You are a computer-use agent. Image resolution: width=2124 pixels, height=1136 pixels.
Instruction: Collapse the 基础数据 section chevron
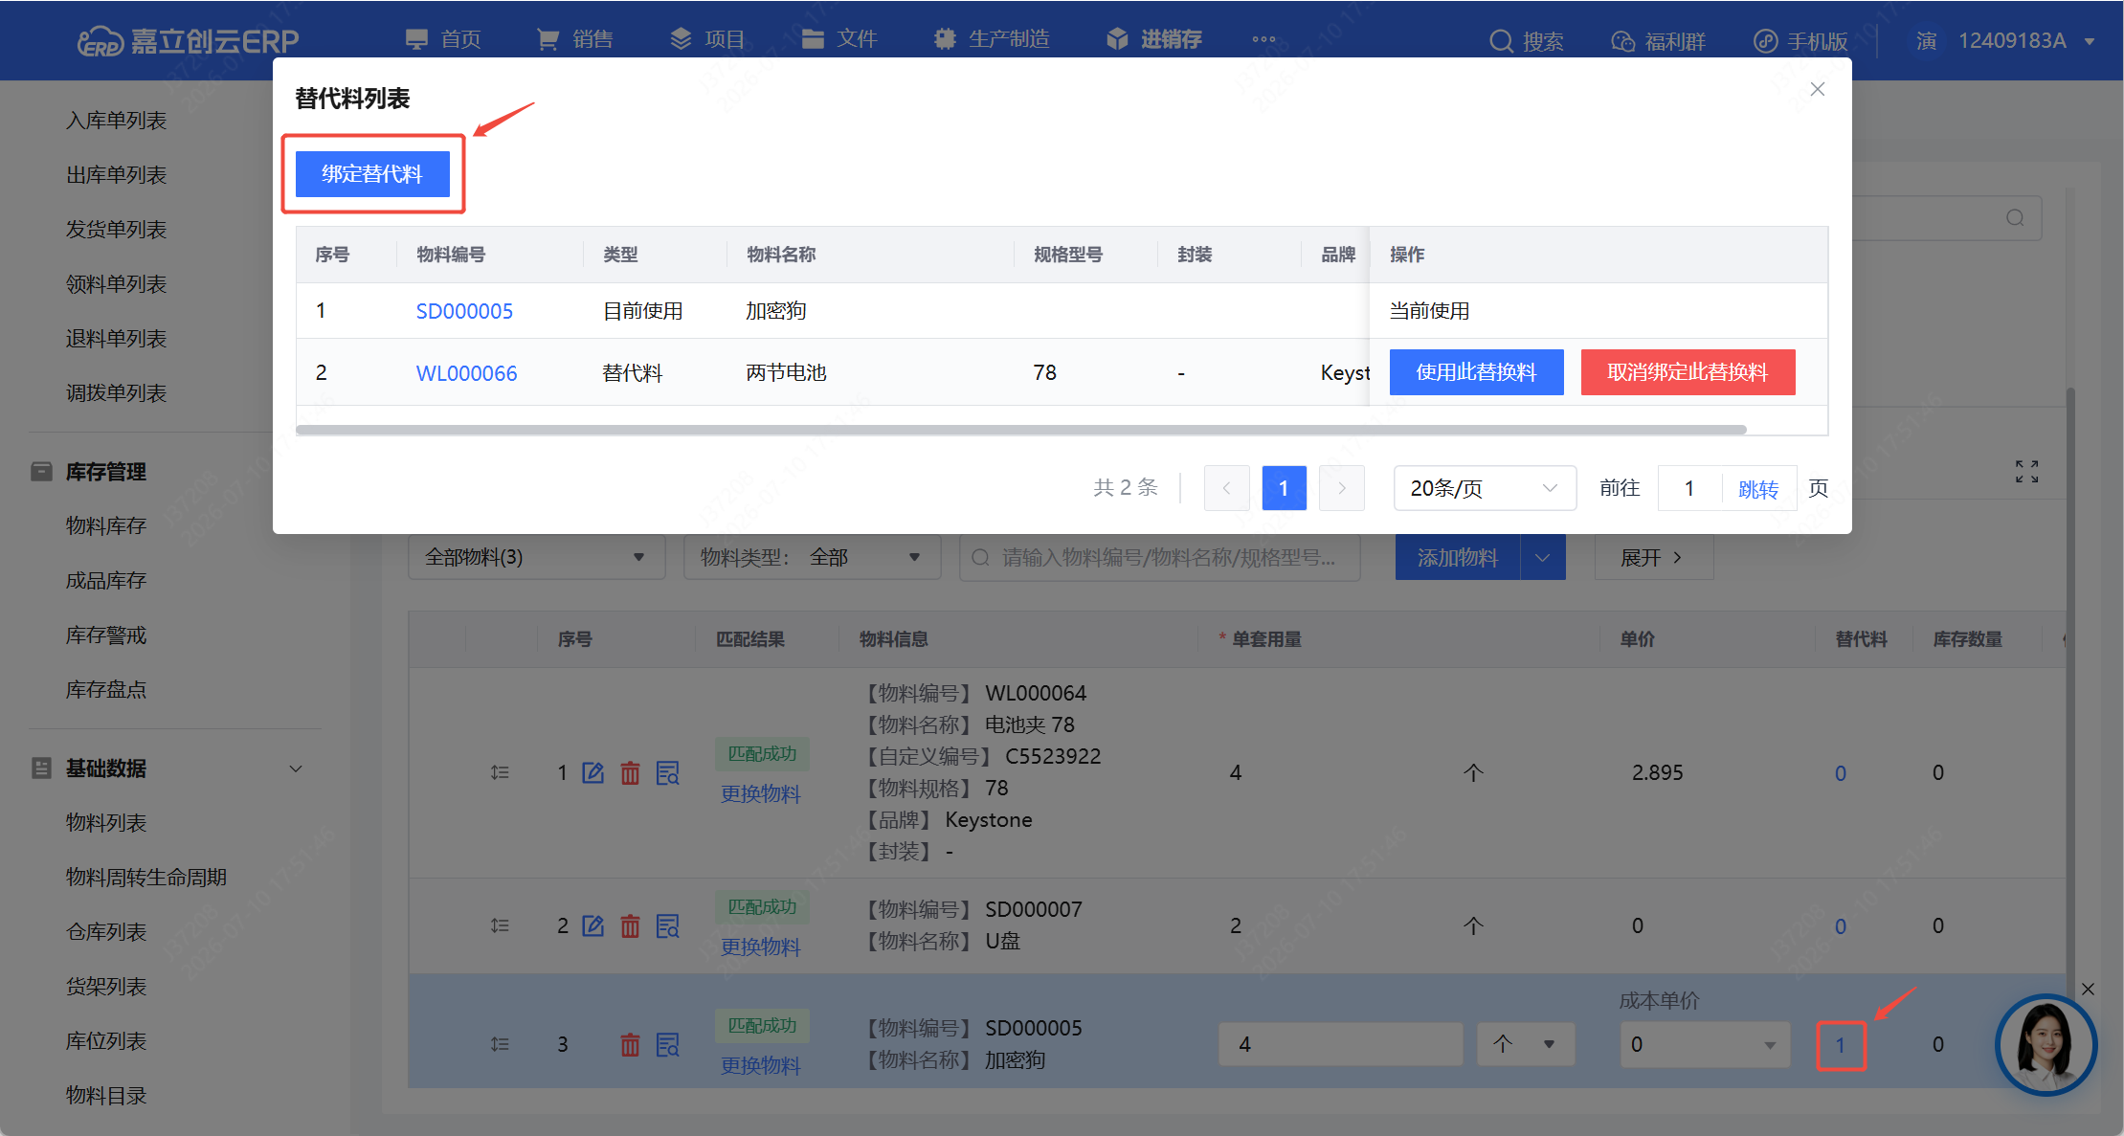tap(296, 768)
